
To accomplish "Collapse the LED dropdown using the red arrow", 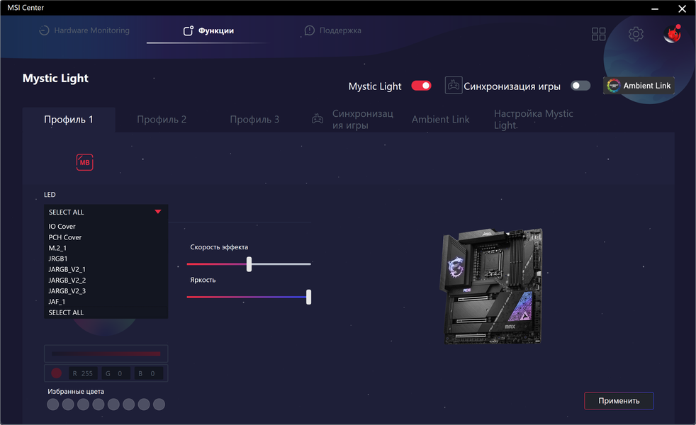I will click(158, 212).
